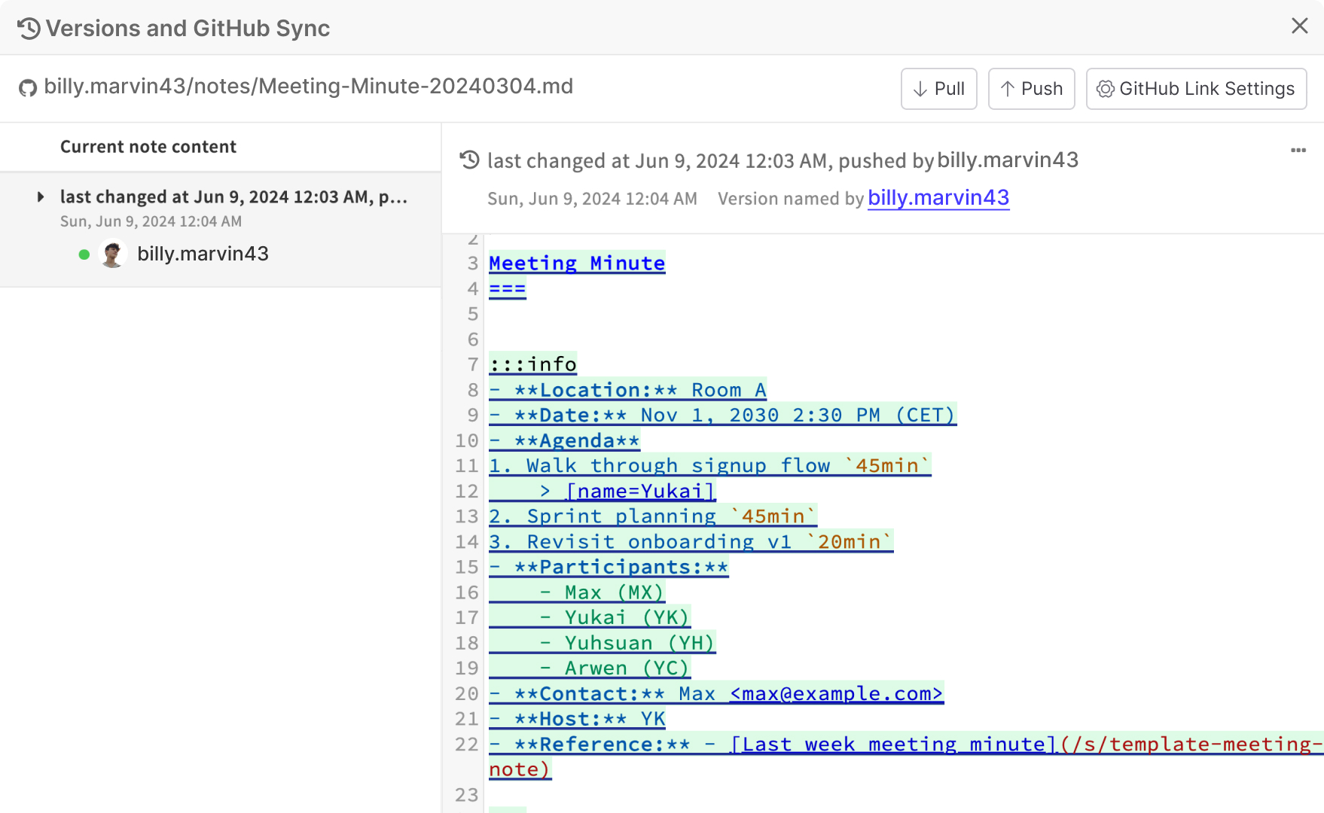The height and width of the screenshot is (813, 1324).
Task: Click the Meeting-Minute-20240304.md file path
Action: 309,87
